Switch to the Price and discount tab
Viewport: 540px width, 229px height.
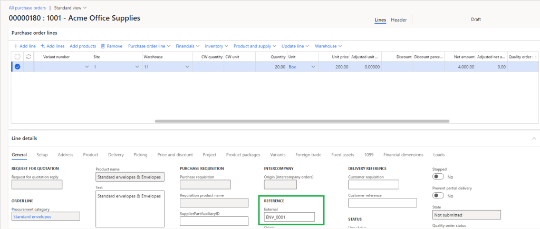pyautogui.click(x=175, y=155)
